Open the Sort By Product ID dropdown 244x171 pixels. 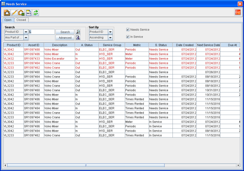110,32
